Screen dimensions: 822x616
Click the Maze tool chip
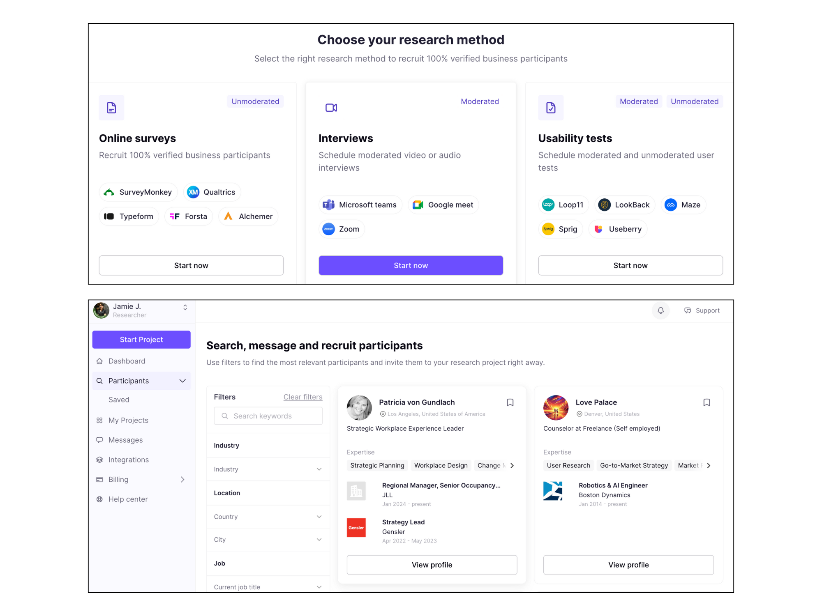683,205
